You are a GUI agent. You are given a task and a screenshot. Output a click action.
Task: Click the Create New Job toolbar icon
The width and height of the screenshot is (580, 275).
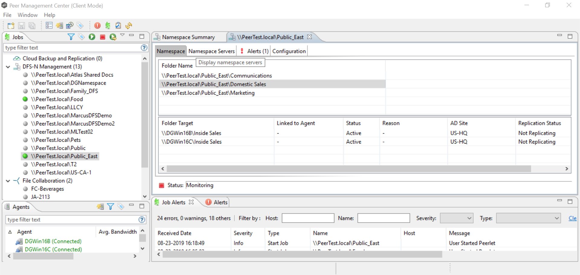point(11,26)
